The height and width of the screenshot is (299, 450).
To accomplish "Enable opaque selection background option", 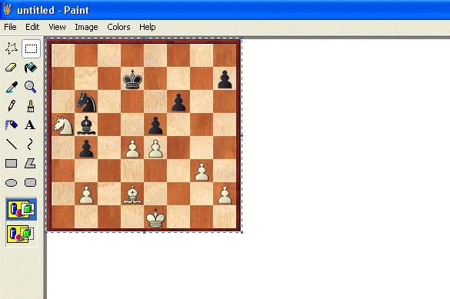I will pos(22,209).
